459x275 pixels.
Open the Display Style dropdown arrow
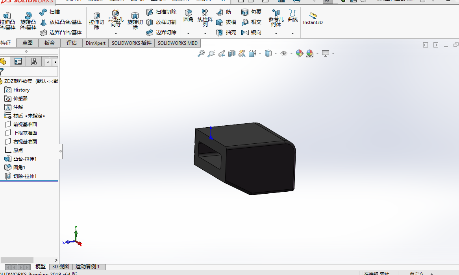(275, 54)
